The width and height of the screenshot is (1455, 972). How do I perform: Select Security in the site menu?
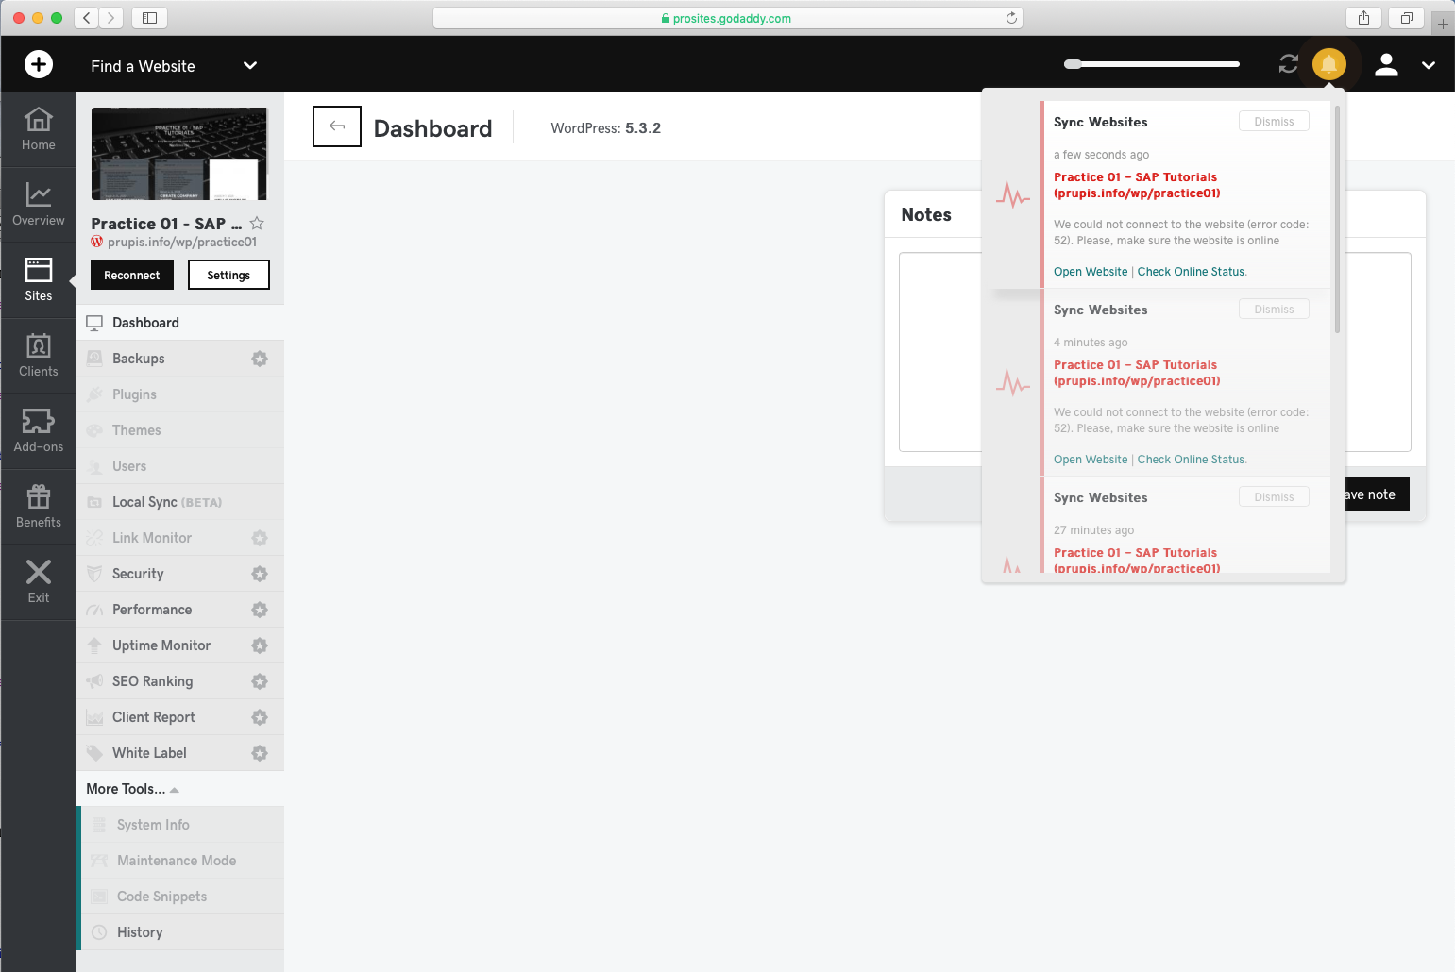coord(138,574)
